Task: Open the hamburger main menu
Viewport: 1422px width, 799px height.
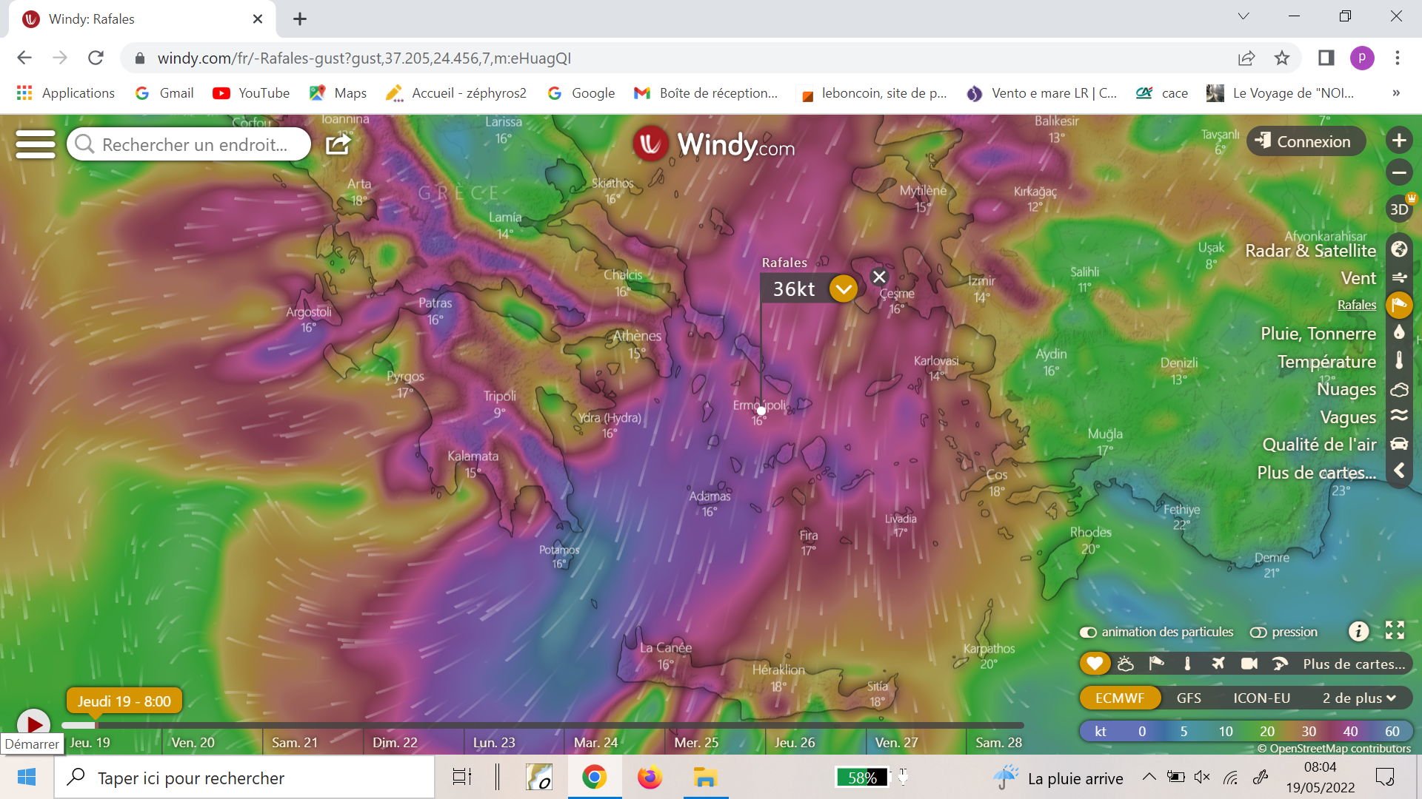Action: pos(36,144)
